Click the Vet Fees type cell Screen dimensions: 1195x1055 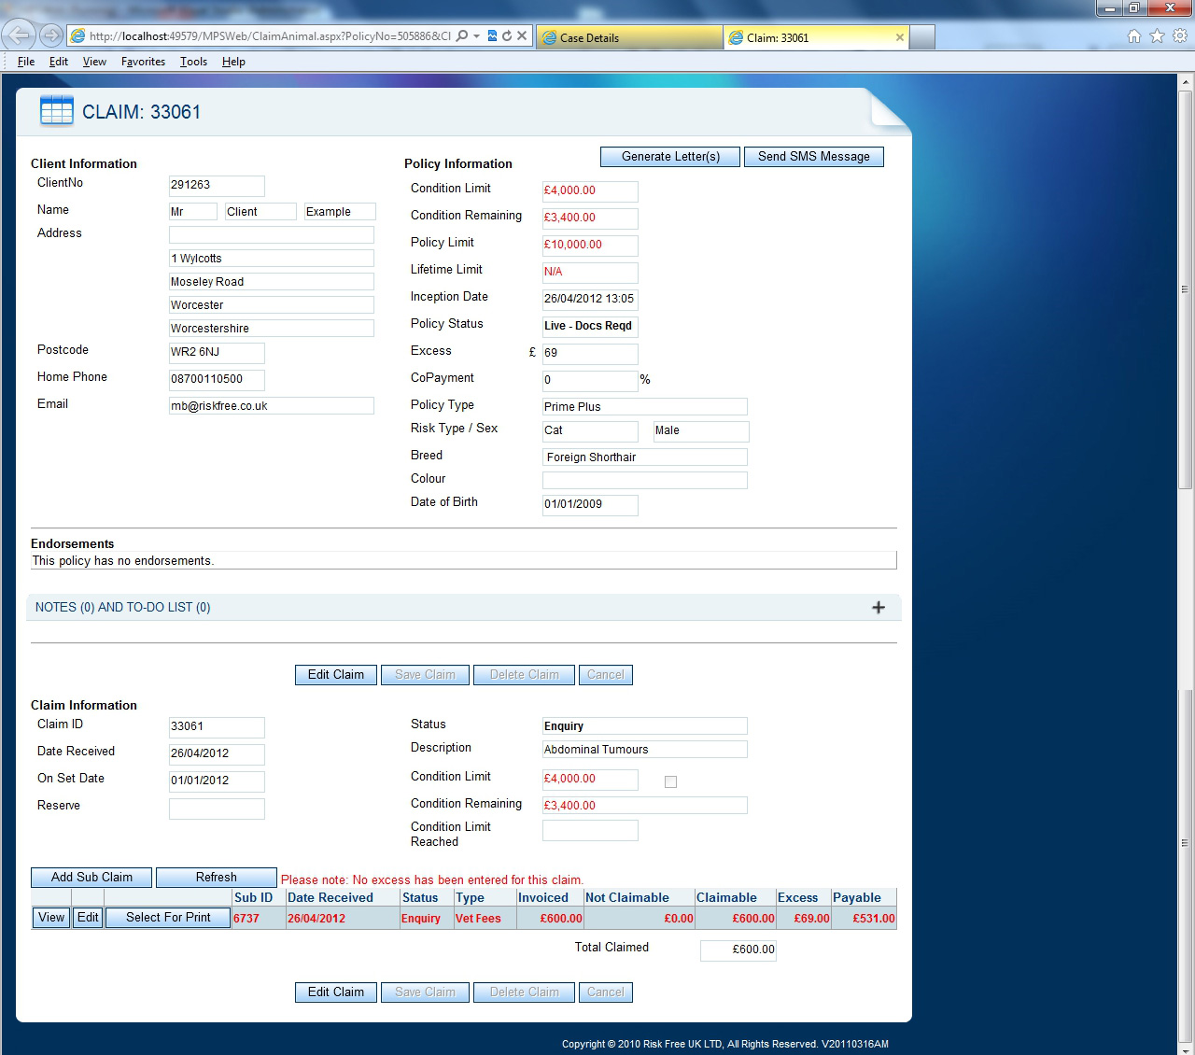(x=478, y=919)
